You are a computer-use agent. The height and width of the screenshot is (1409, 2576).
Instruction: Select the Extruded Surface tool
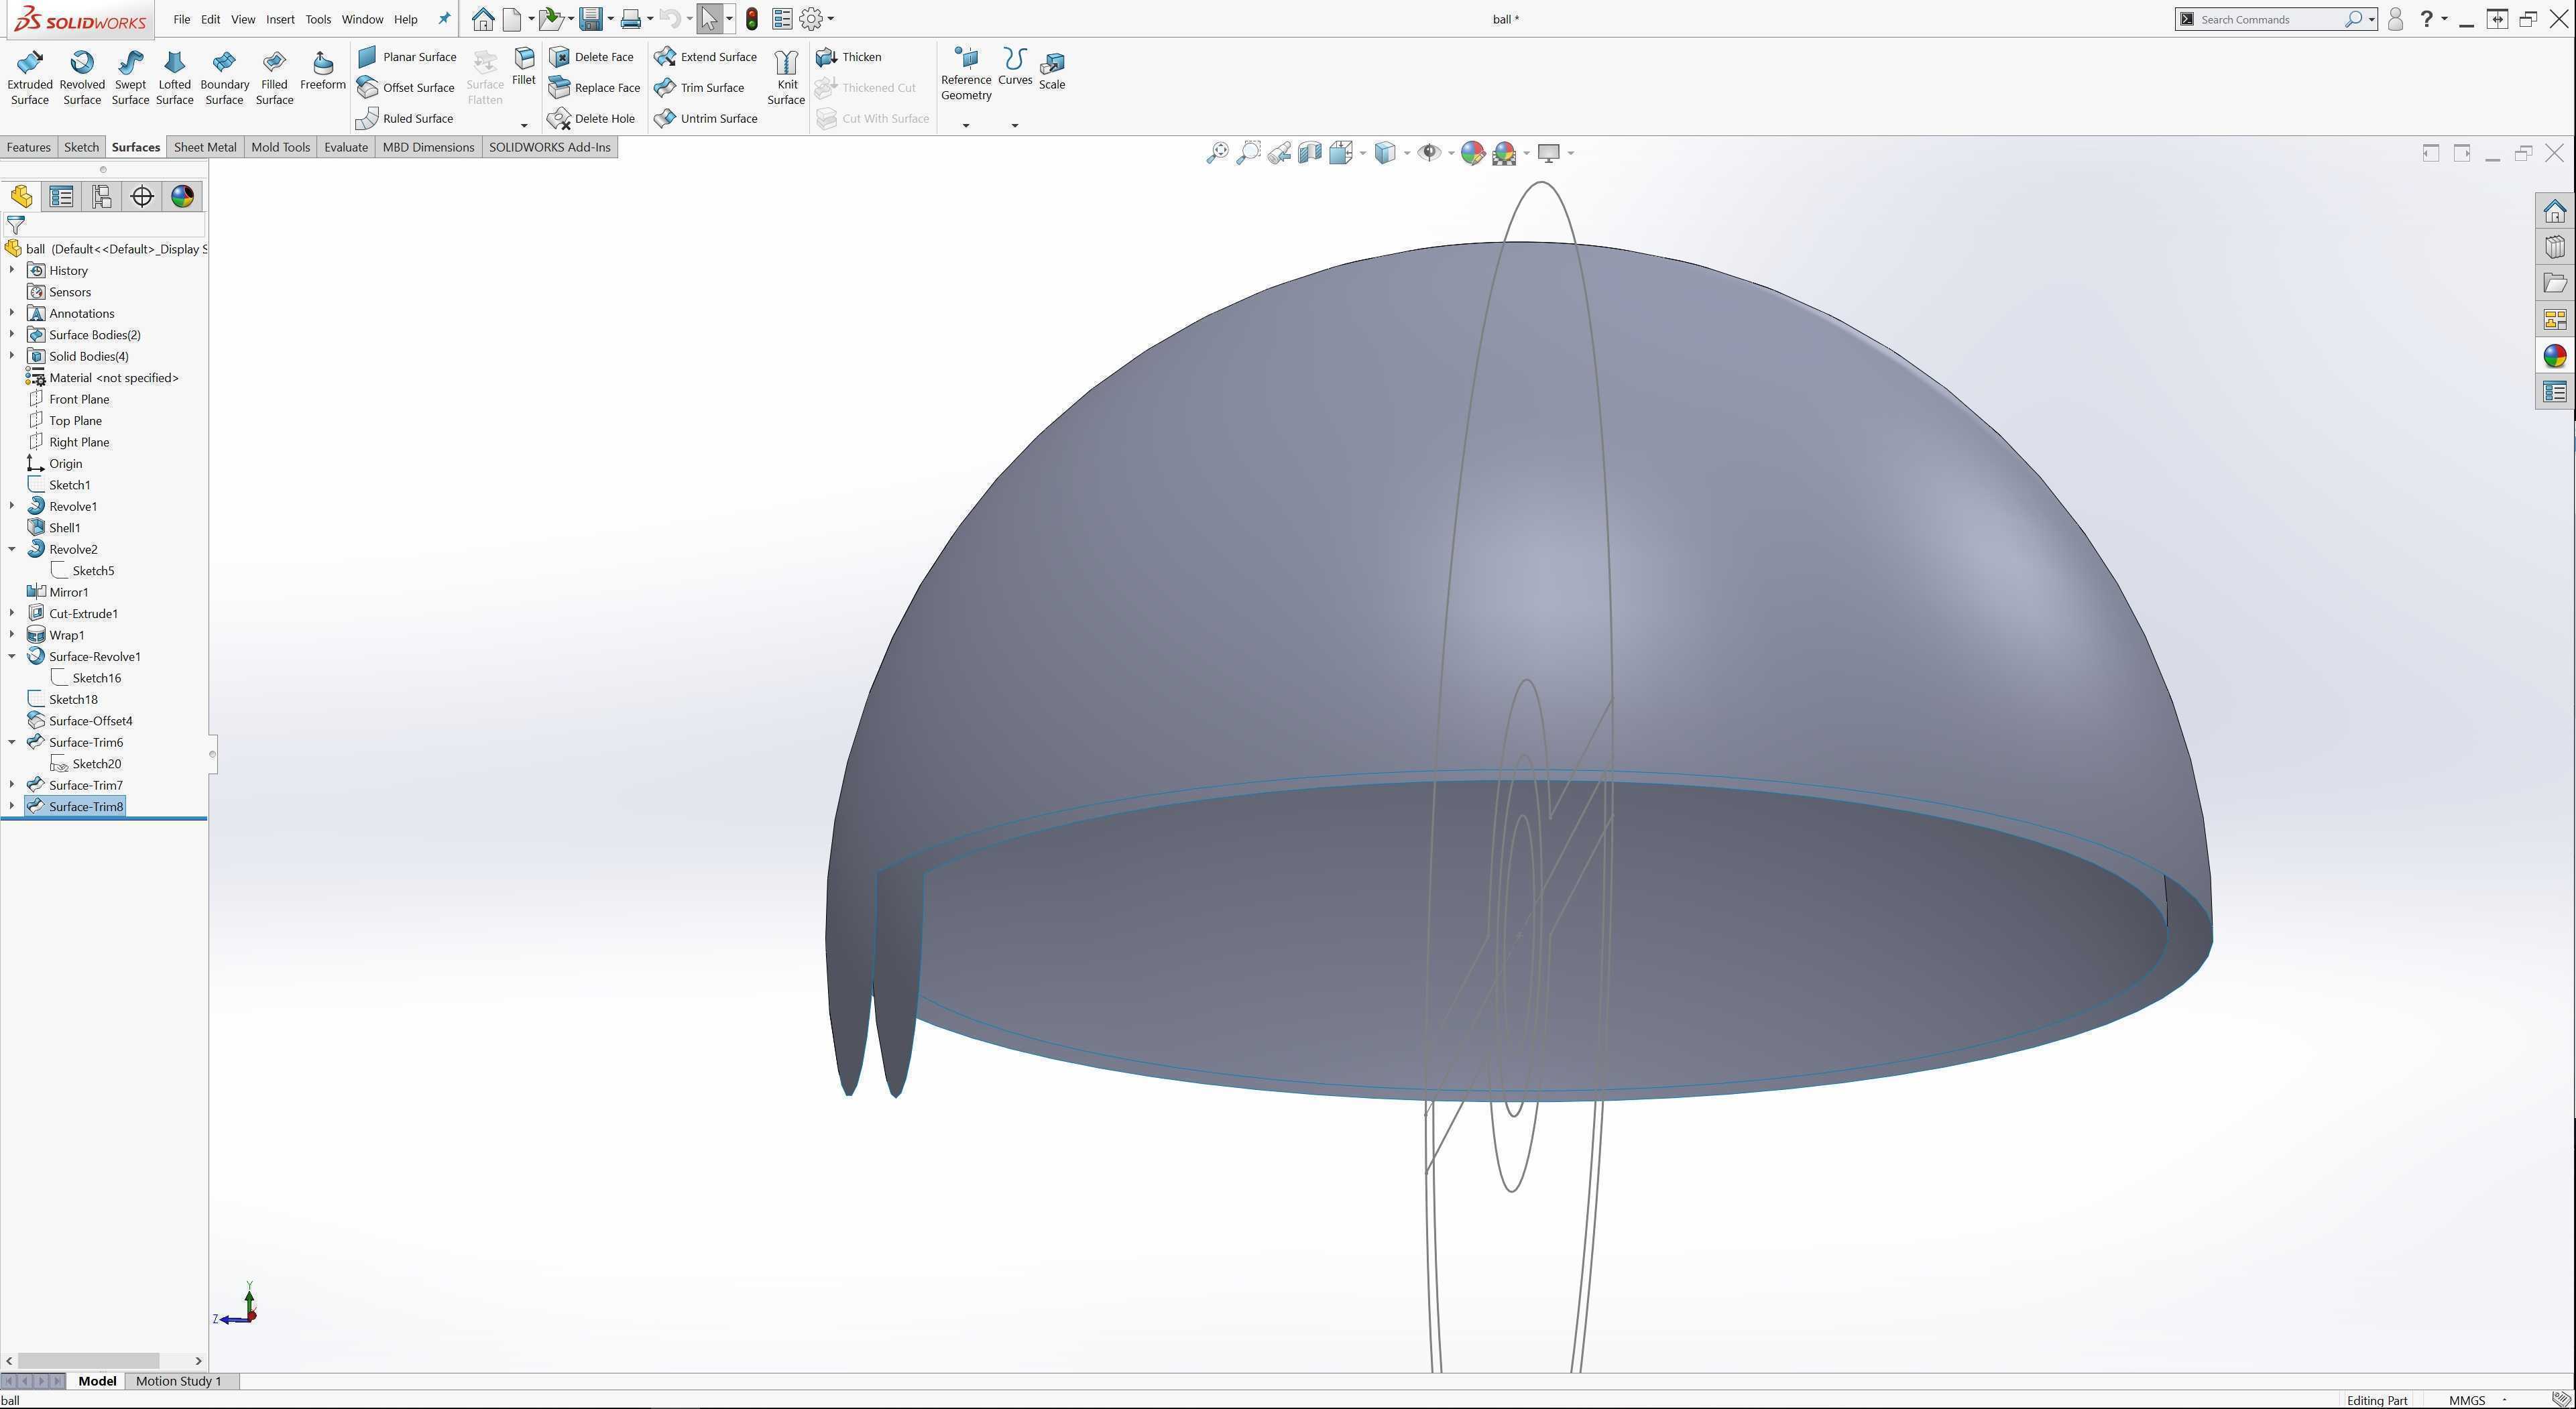point(30,77)
